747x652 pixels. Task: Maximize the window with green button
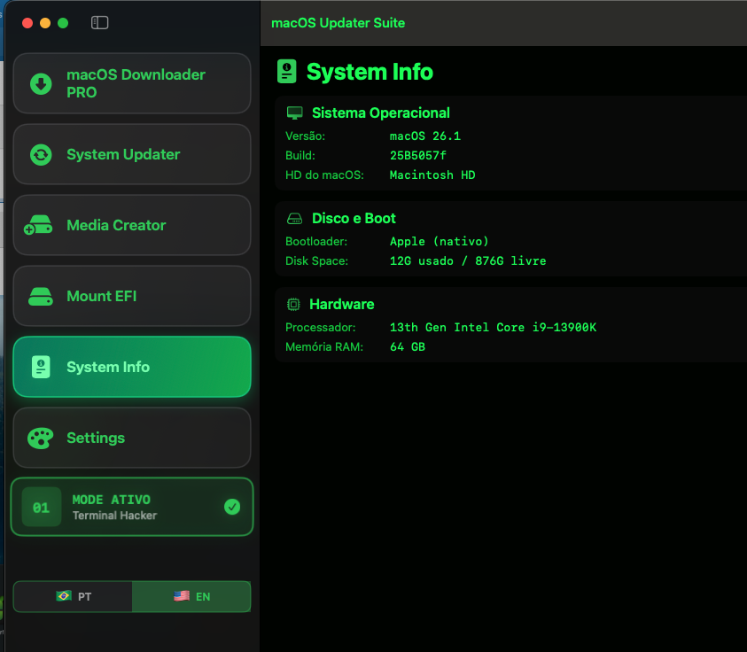point(63,23)
